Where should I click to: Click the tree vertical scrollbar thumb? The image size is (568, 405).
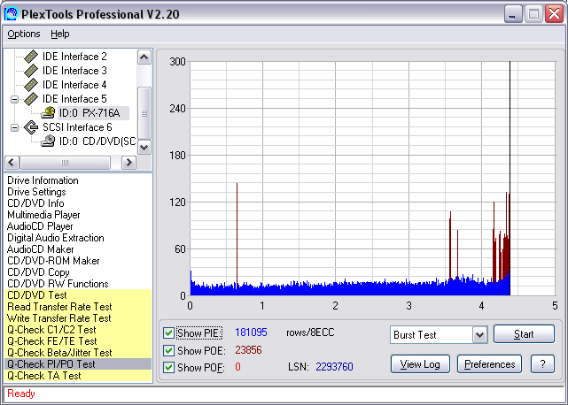[144, 113]
